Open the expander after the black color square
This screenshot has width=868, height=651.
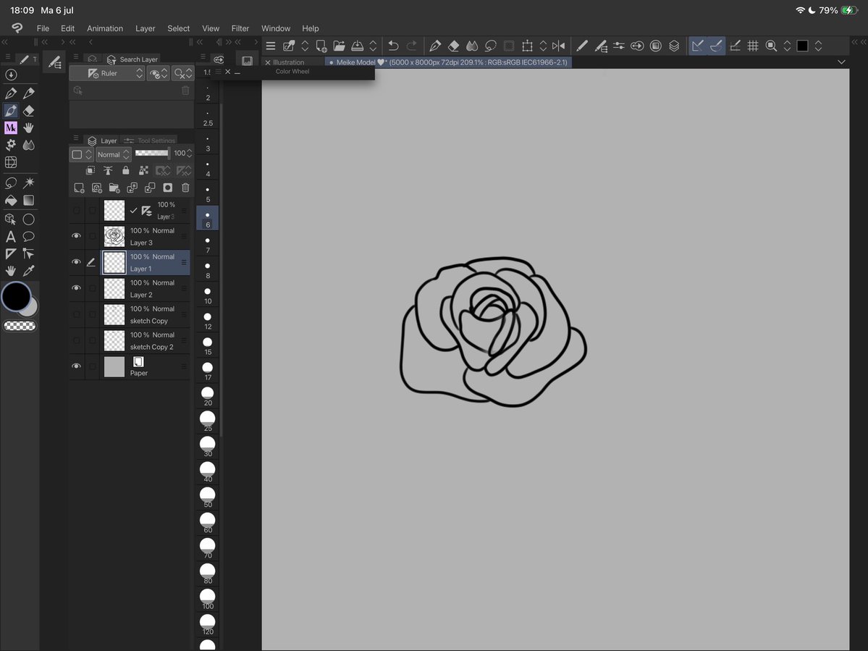818,46
